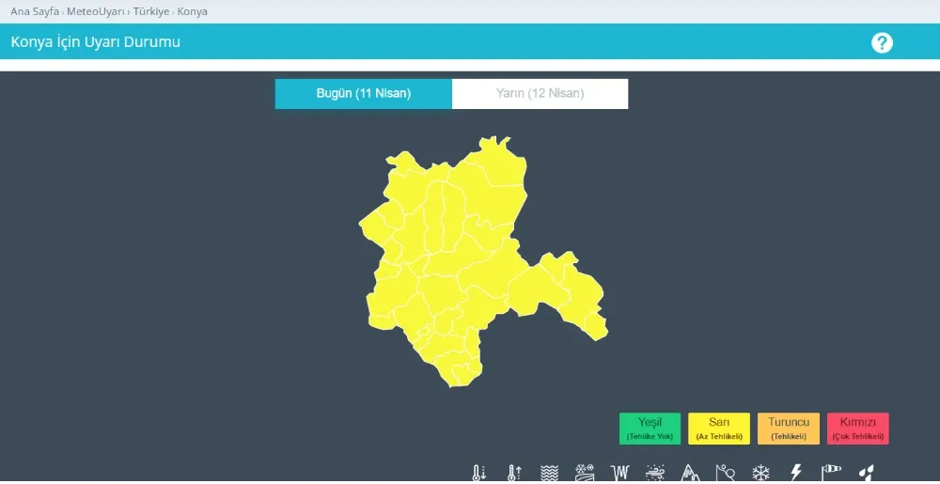Click the high temperature warning icon
940x484 pixels.
click(x=513, y=473)
